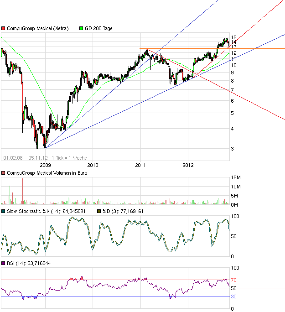Image resolution: width=285 pixels, height=312 pixels.
Task: Click the '%D (3): 77,169161' label
Action: pos(123,211)
